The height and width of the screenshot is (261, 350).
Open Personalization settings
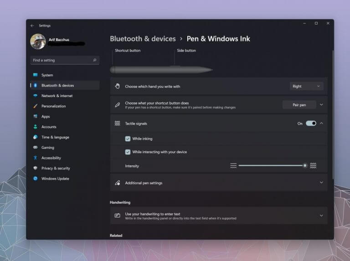pos(65,106)
